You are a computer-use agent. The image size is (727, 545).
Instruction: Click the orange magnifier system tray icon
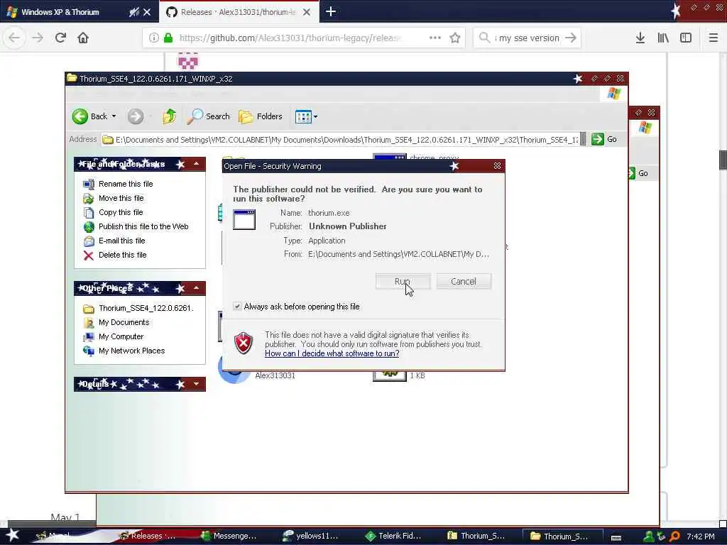[674, 536]
